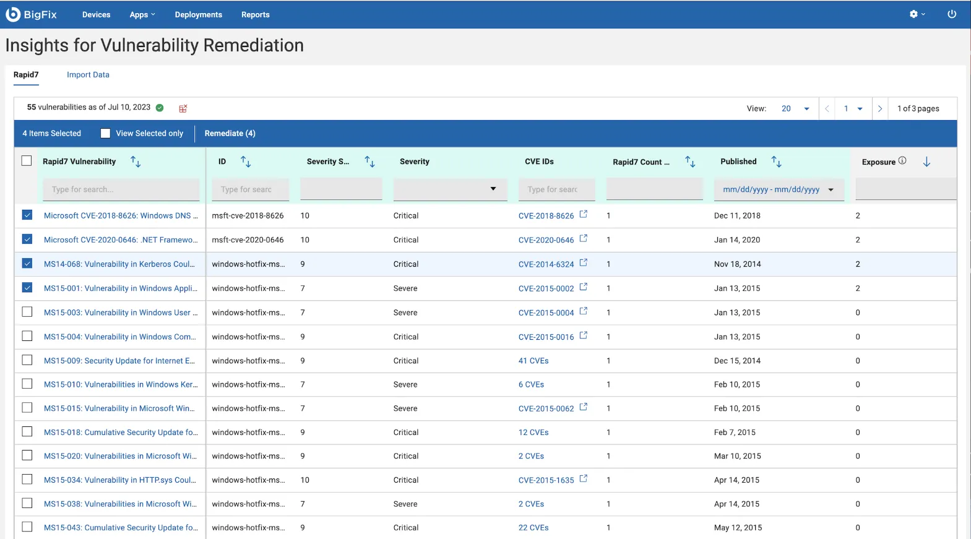The width and height of the screenshot is (971, 539).
Task: Sort the Published column using arrows icon
Action: pyautogui.click(x=776, y=162)
